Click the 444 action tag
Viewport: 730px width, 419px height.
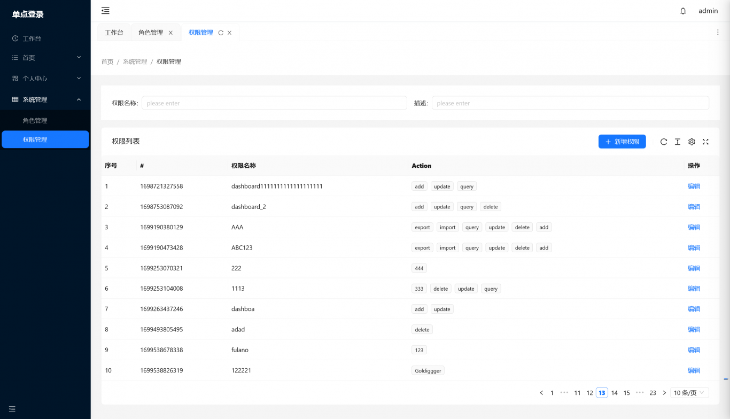click(x=419, y=268)
